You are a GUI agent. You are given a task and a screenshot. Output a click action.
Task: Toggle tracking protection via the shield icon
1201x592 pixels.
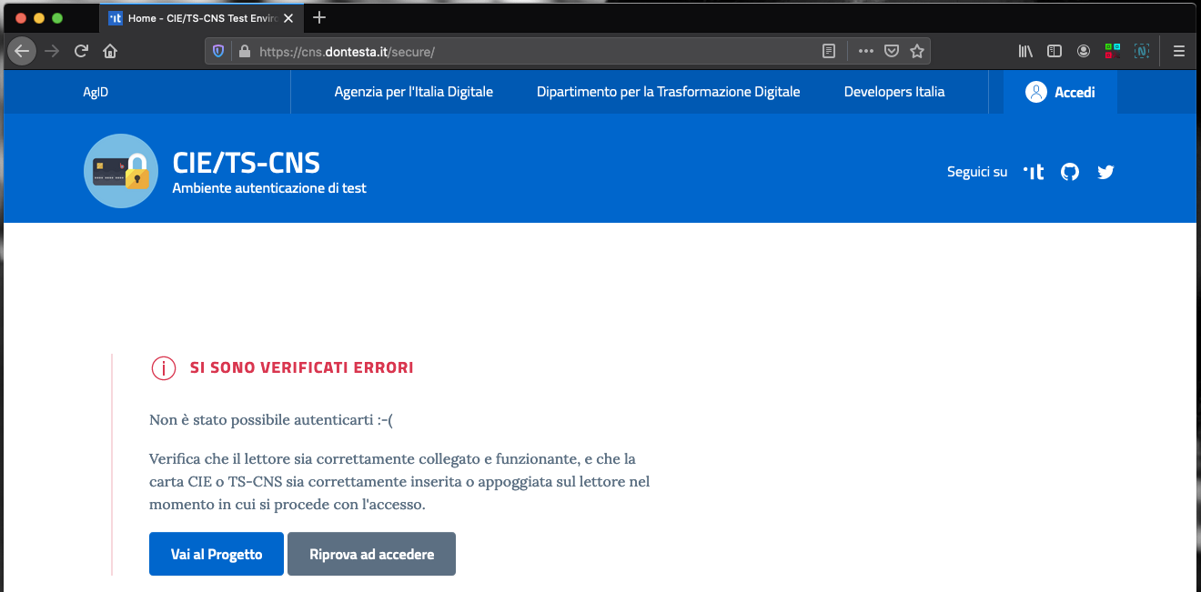coord(218,51)
